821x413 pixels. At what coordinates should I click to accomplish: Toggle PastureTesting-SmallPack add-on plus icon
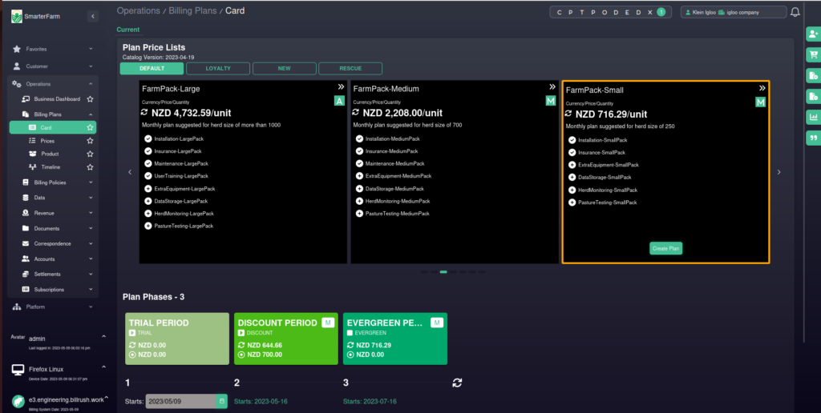click(x=572, y=202)
